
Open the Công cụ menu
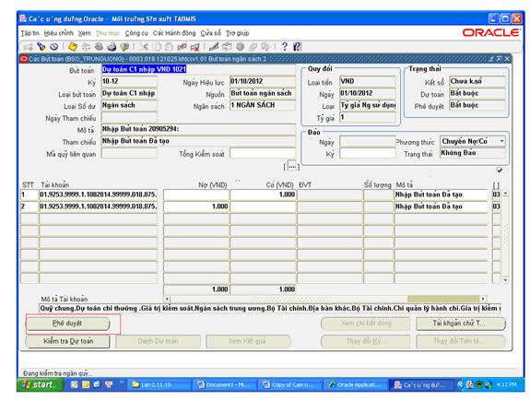click(136, 33)
